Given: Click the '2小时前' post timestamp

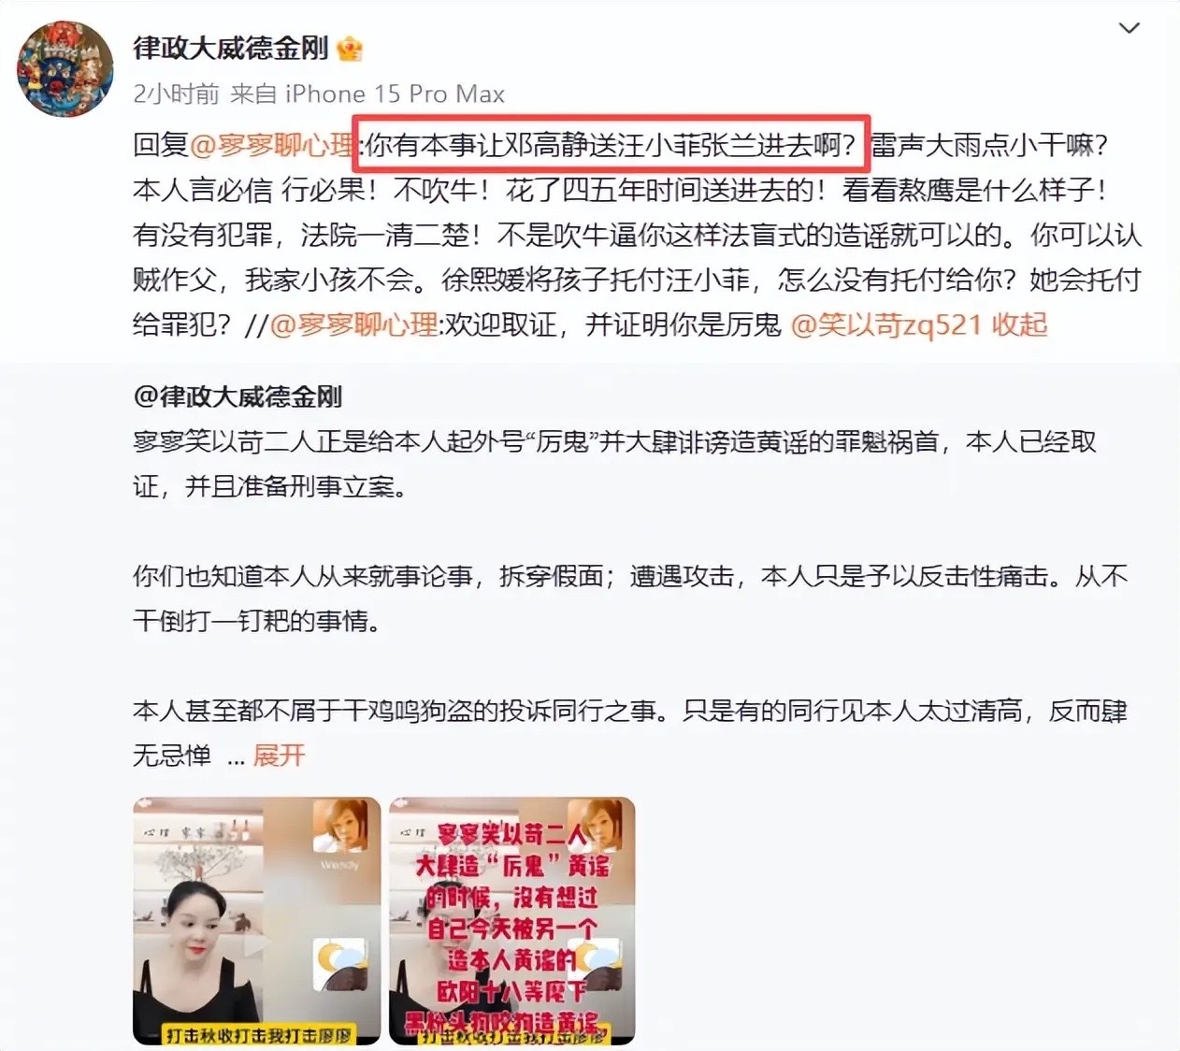Looking at the screenshot, I should click(x=176, y=94).
